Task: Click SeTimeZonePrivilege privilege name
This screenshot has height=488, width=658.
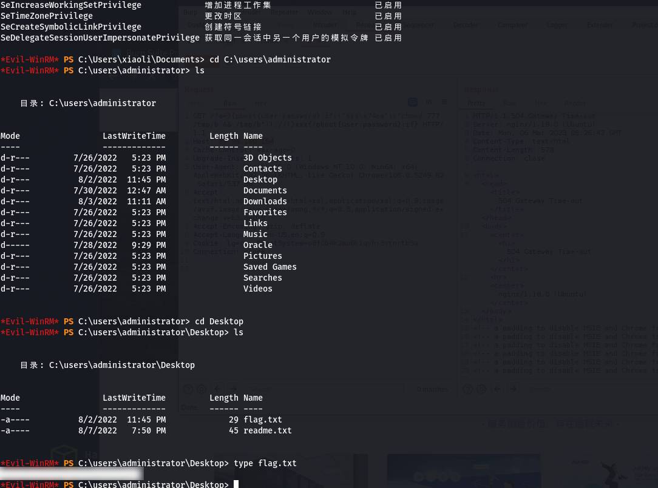Action: click(x=47, y=16)
